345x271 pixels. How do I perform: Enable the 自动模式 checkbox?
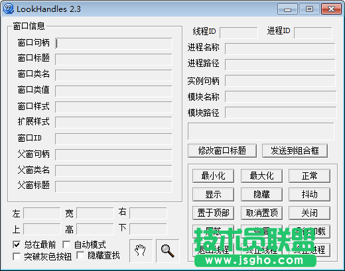pos(66,244)
